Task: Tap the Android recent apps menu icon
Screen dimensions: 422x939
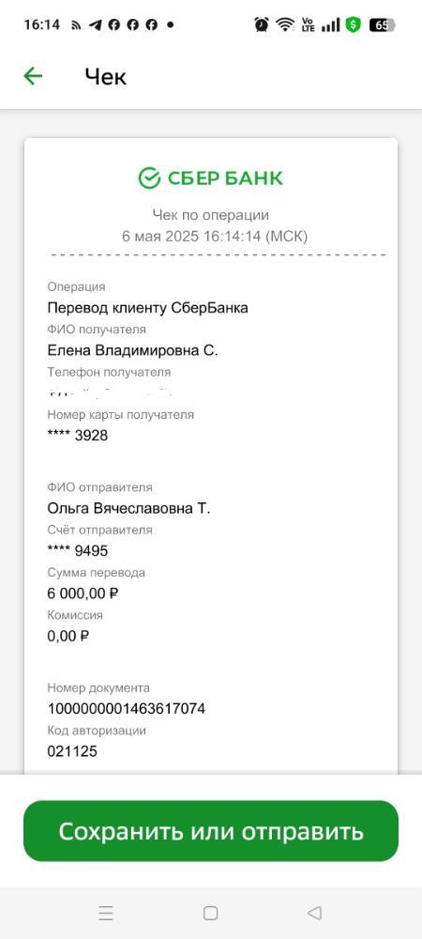Action: pos(106,913)
